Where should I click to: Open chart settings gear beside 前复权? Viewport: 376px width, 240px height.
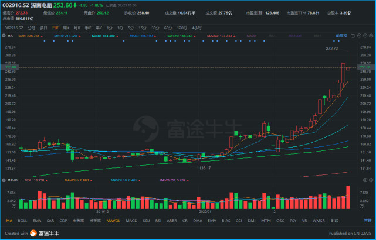pyautogui.click(x=371, y=36)
